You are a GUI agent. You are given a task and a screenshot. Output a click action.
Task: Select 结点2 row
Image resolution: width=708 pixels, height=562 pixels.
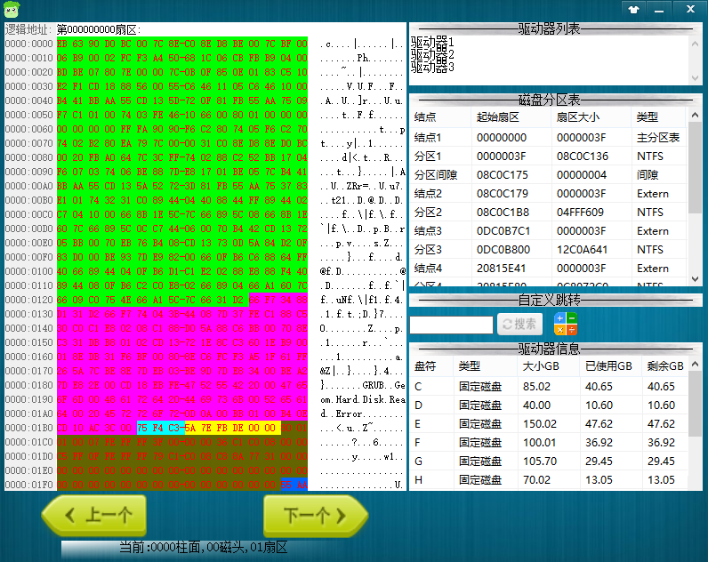pos(548,194)
